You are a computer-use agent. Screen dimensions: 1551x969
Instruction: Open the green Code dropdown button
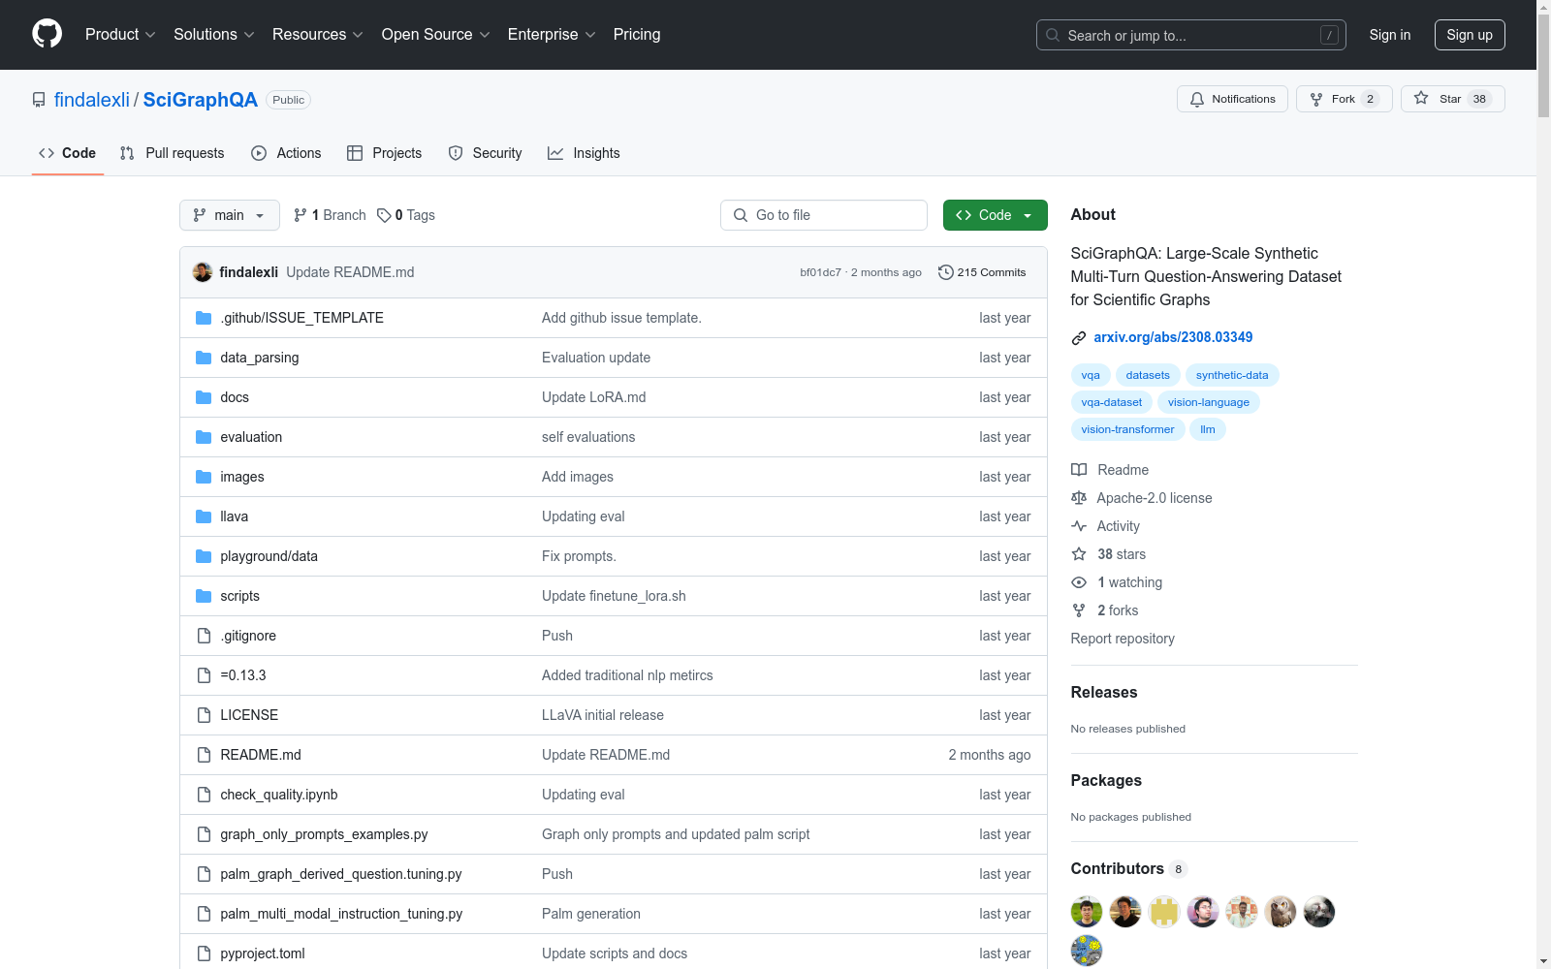tap(995, 215)
